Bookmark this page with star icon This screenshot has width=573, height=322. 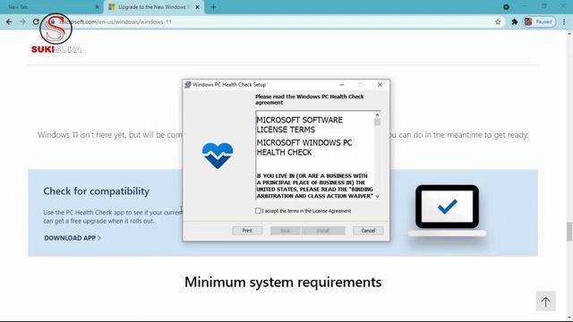pos(498,21)
